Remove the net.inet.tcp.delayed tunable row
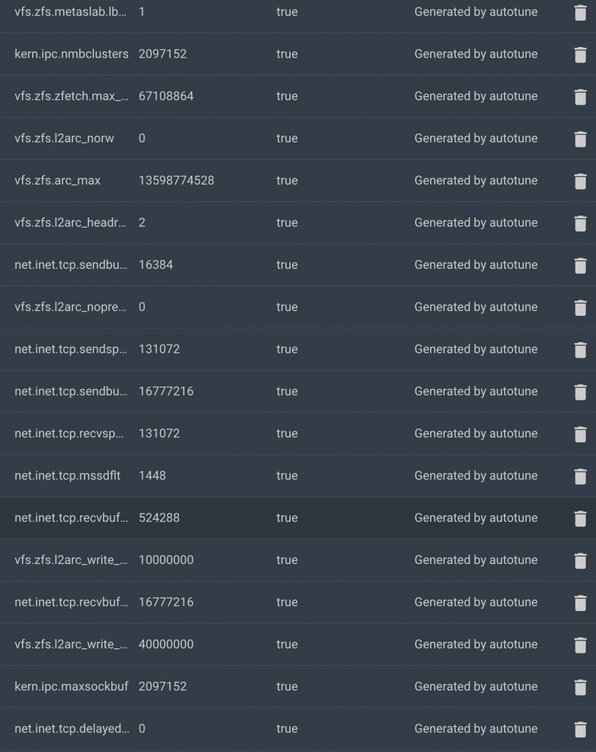This screenshot has height=752, width=596. [580, 729]
